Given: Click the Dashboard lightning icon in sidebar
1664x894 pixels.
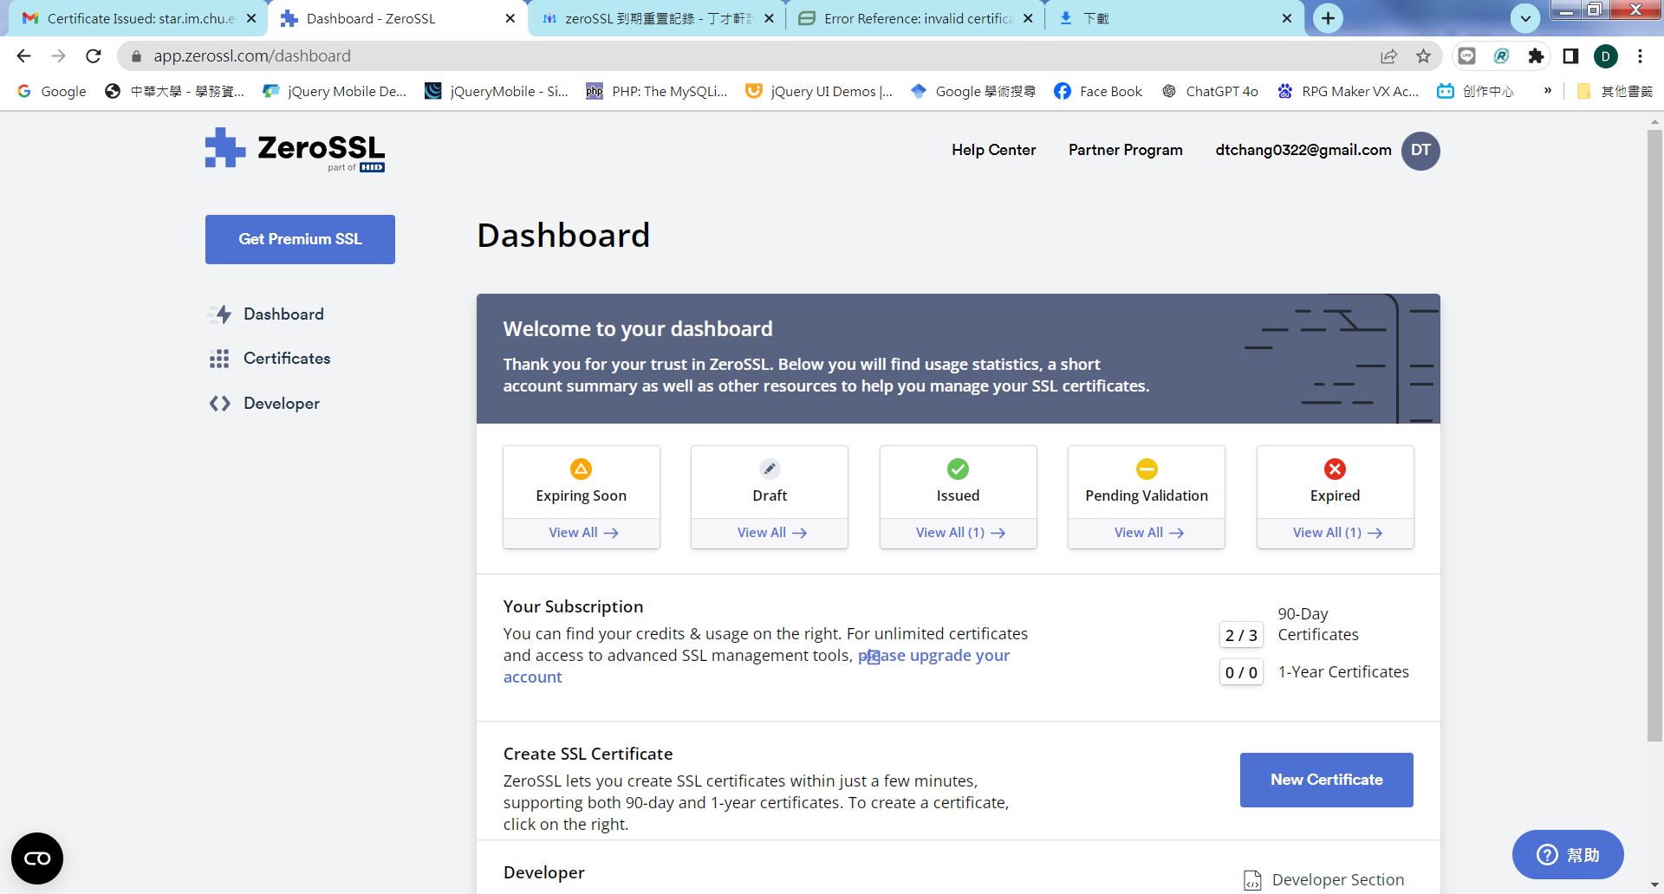Looking at the screenshot, I should pyautogui.click(x=220, y=314).
